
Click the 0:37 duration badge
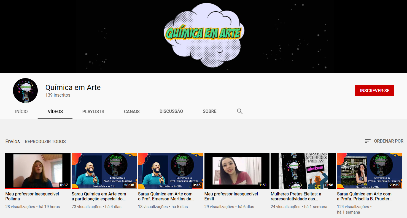click(x=64, y=185)
